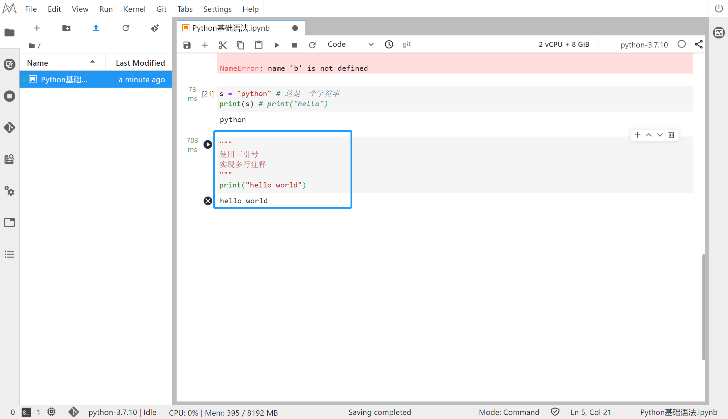
Task: Click the notebook vertical scrollbar
Action: point(703,307)
